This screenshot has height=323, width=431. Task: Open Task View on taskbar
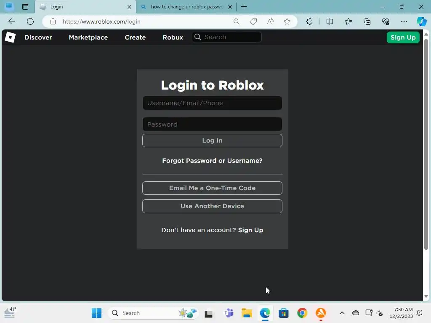tap(209, 313)
